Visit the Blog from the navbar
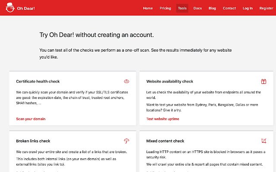Screen dimensions: 276x172 pos(212,8)
